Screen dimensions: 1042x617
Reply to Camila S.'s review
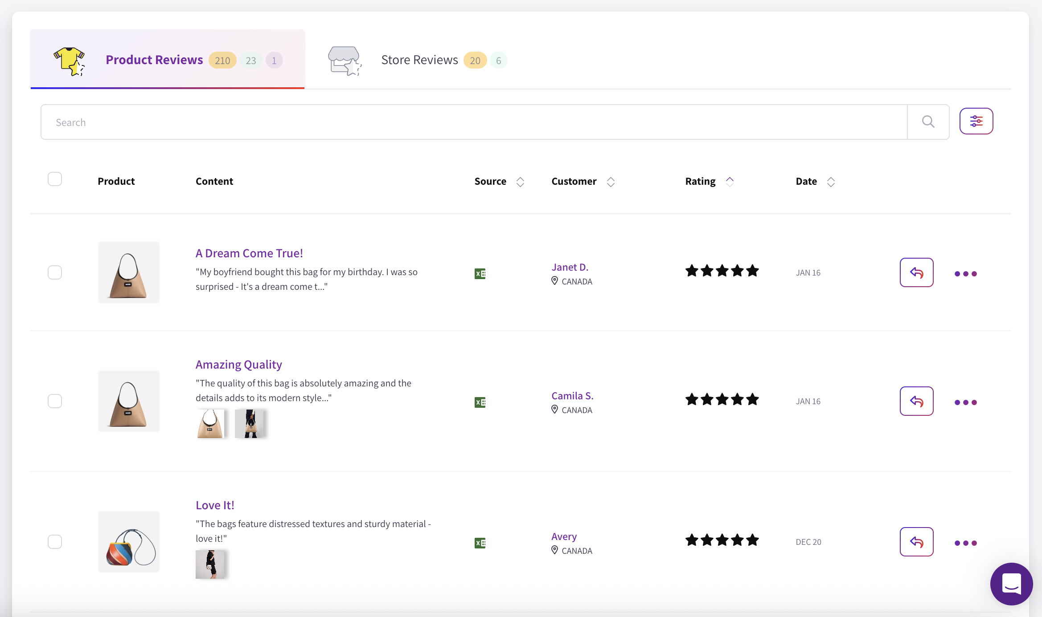pyautogui.click(x=916, y=401)
